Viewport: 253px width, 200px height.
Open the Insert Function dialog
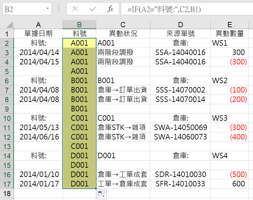(x=110, y=9)
